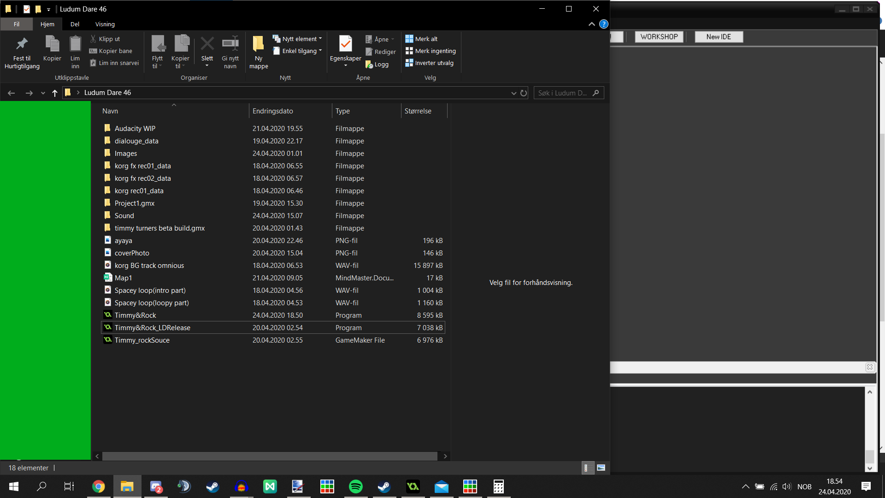
Task: Navigate up one folder level arrow
Action: point(55,93)
